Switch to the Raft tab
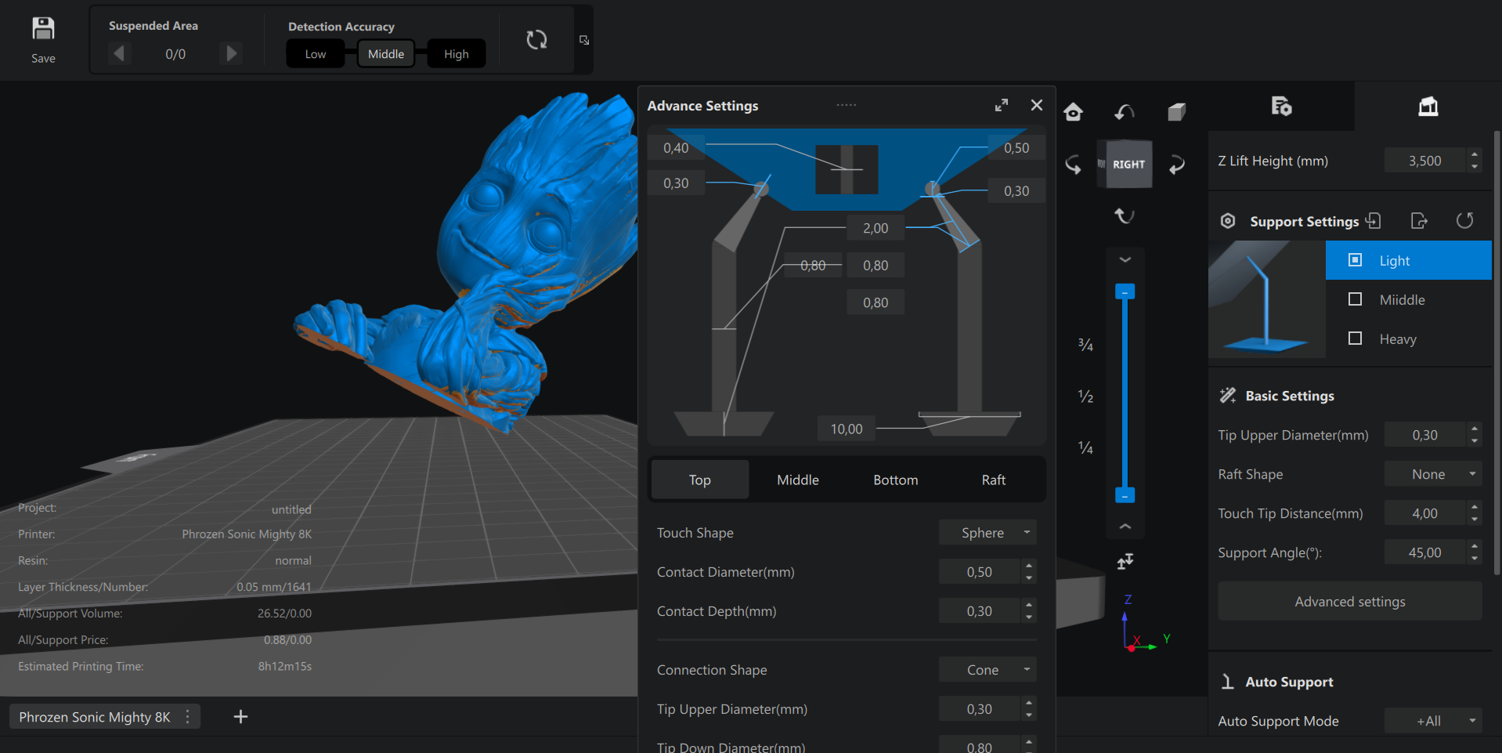The height and width of the screenshot is (753, 1502). coord(994,480)
